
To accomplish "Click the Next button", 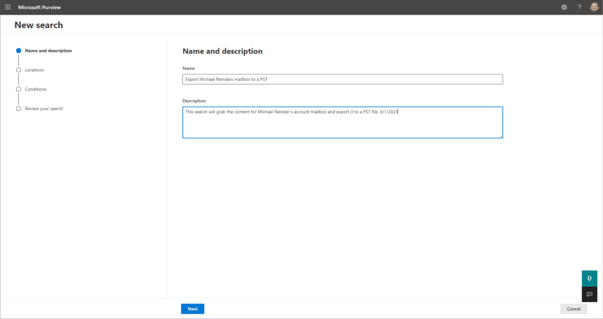I will point(193,309).
